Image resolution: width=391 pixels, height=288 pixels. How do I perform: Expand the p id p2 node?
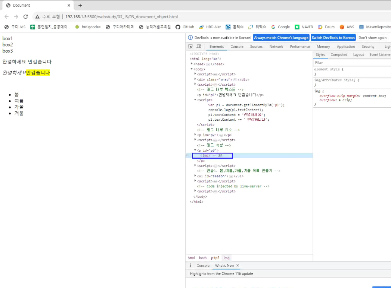195,134
